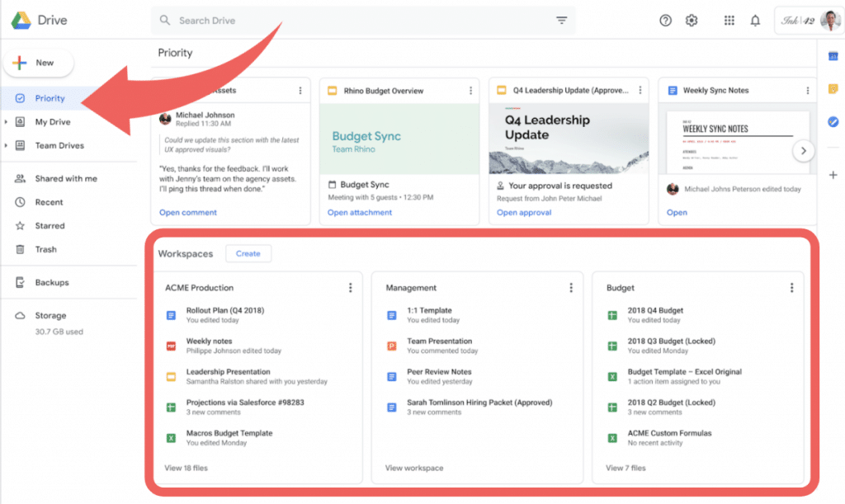Screen dimensions: 845x504
Task: Click the New button
Action: (38, 63)
